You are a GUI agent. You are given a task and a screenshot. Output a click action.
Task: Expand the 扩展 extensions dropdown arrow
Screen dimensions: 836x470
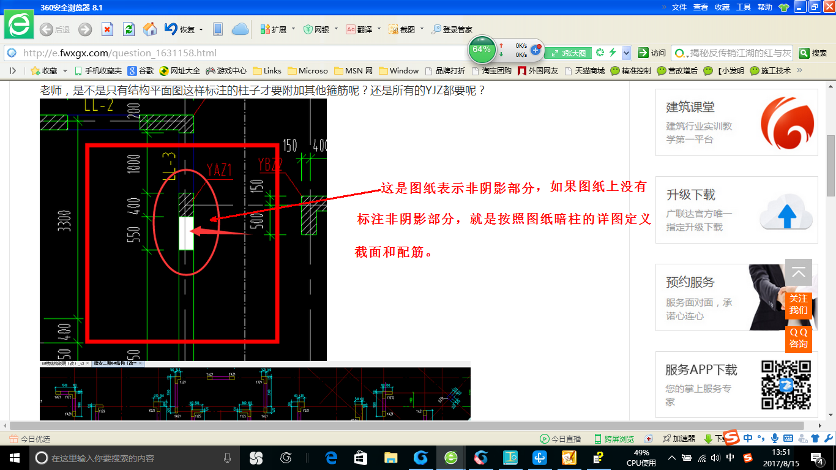293,29
